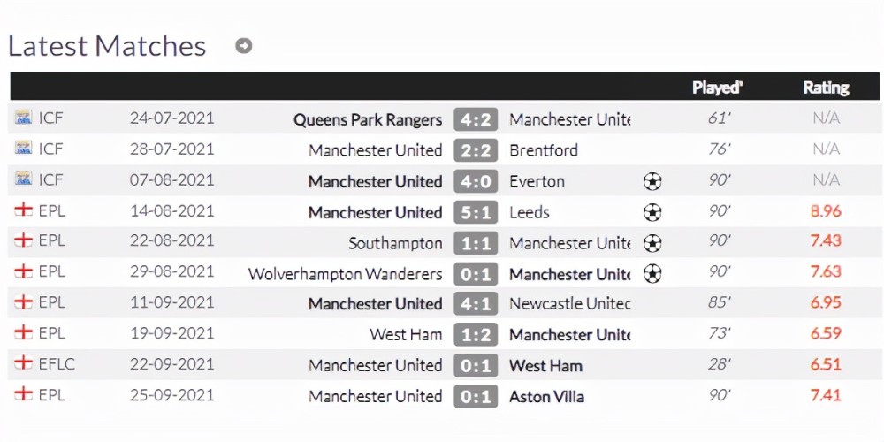884x442 pixels.
Task: Open the Latest Matches heading
Action: coord(107,46)
